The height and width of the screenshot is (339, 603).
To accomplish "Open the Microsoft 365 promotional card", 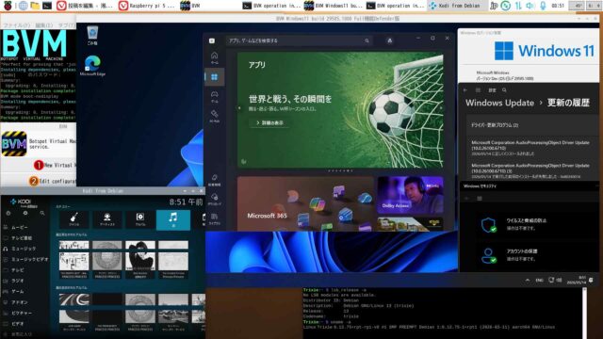I will (305, 203).
